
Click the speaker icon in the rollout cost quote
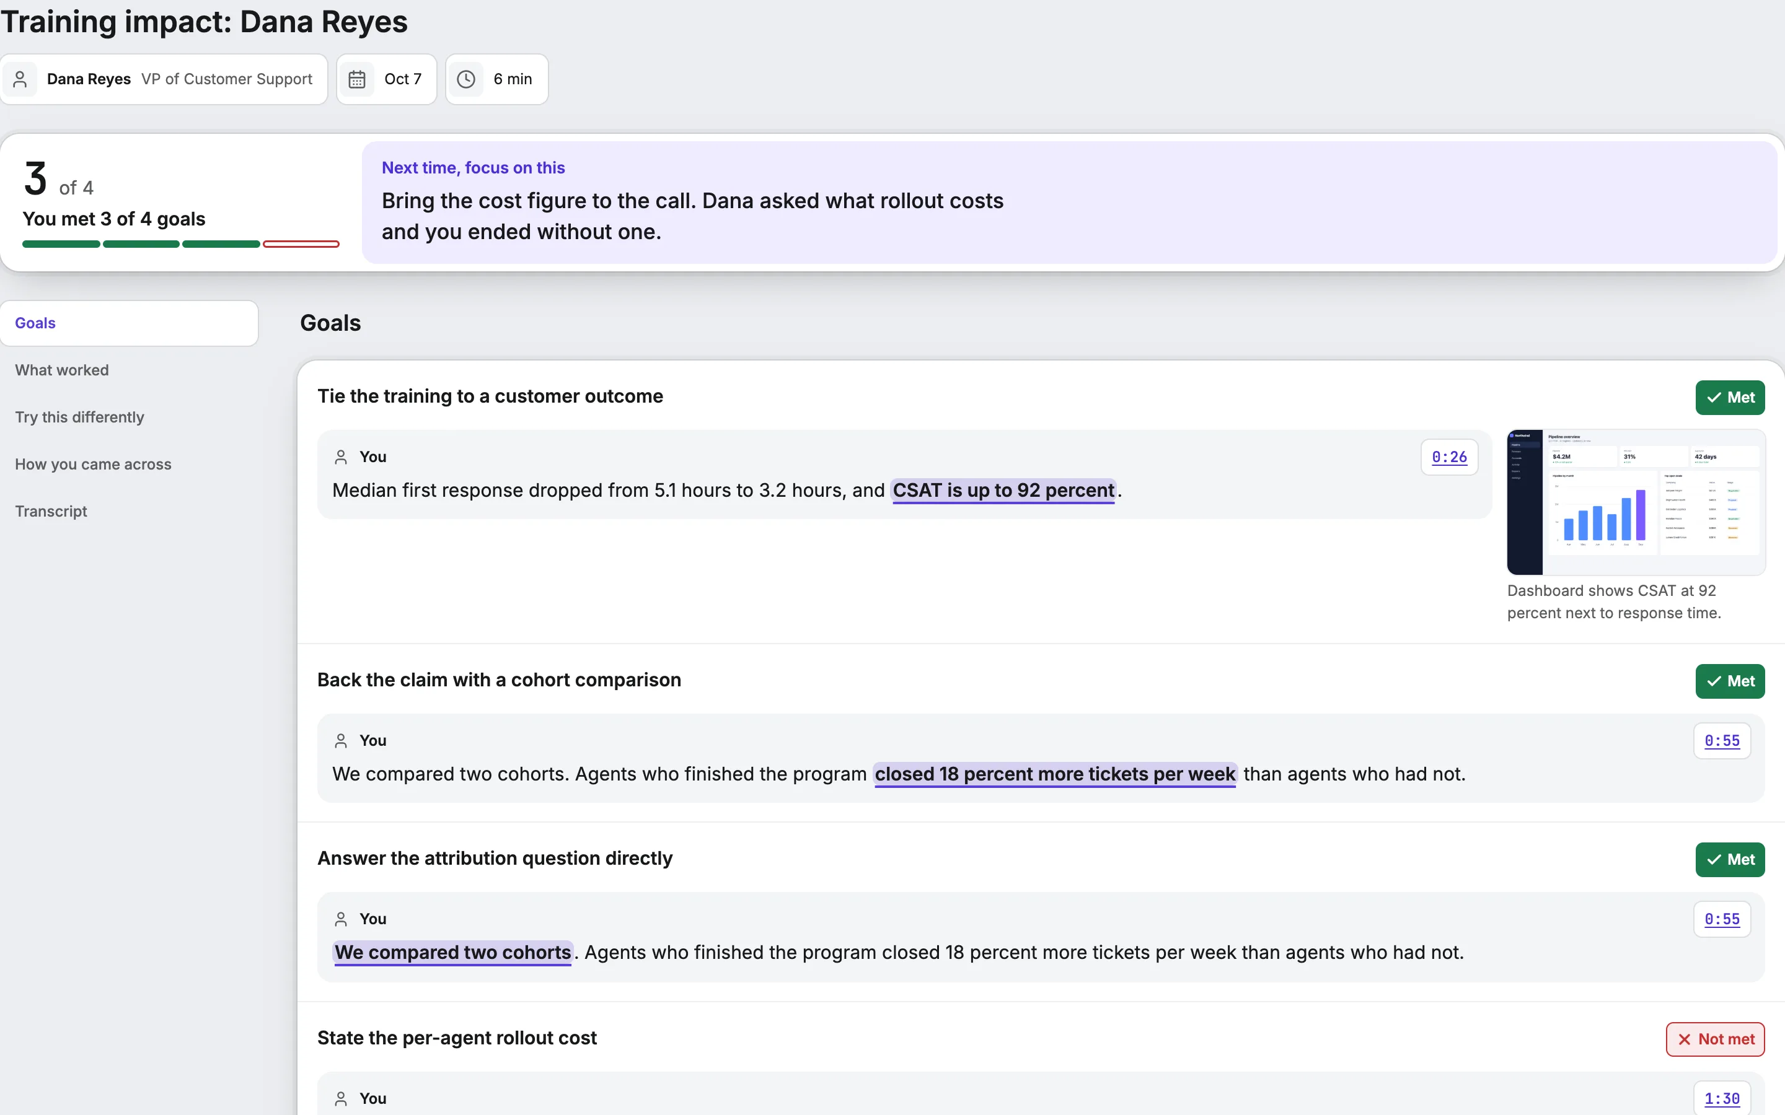[341, 1099]
